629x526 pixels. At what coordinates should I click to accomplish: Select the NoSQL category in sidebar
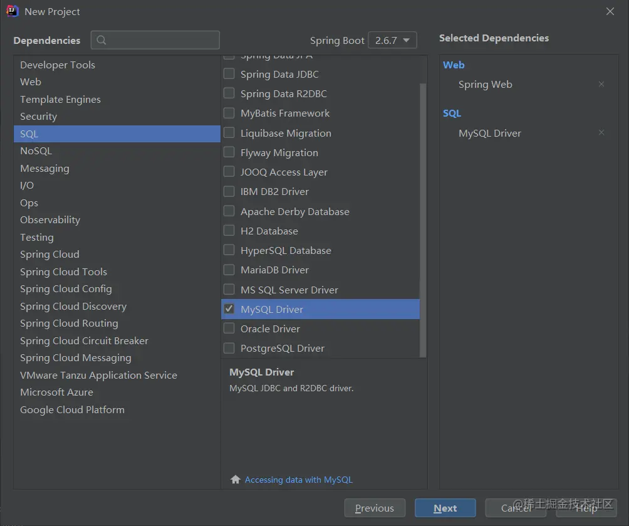(36, 150)
